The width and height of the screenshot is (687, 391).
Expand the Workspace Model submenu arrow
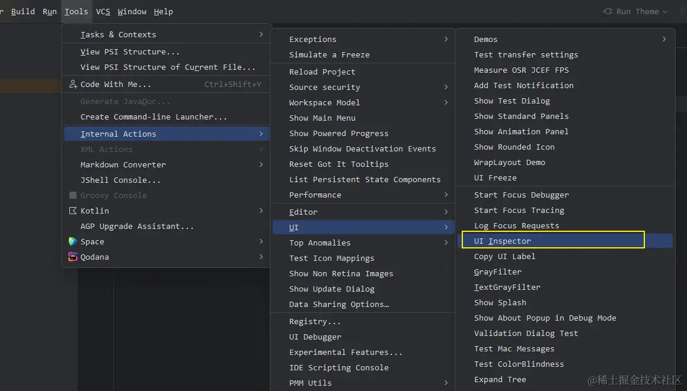(446, 102)
